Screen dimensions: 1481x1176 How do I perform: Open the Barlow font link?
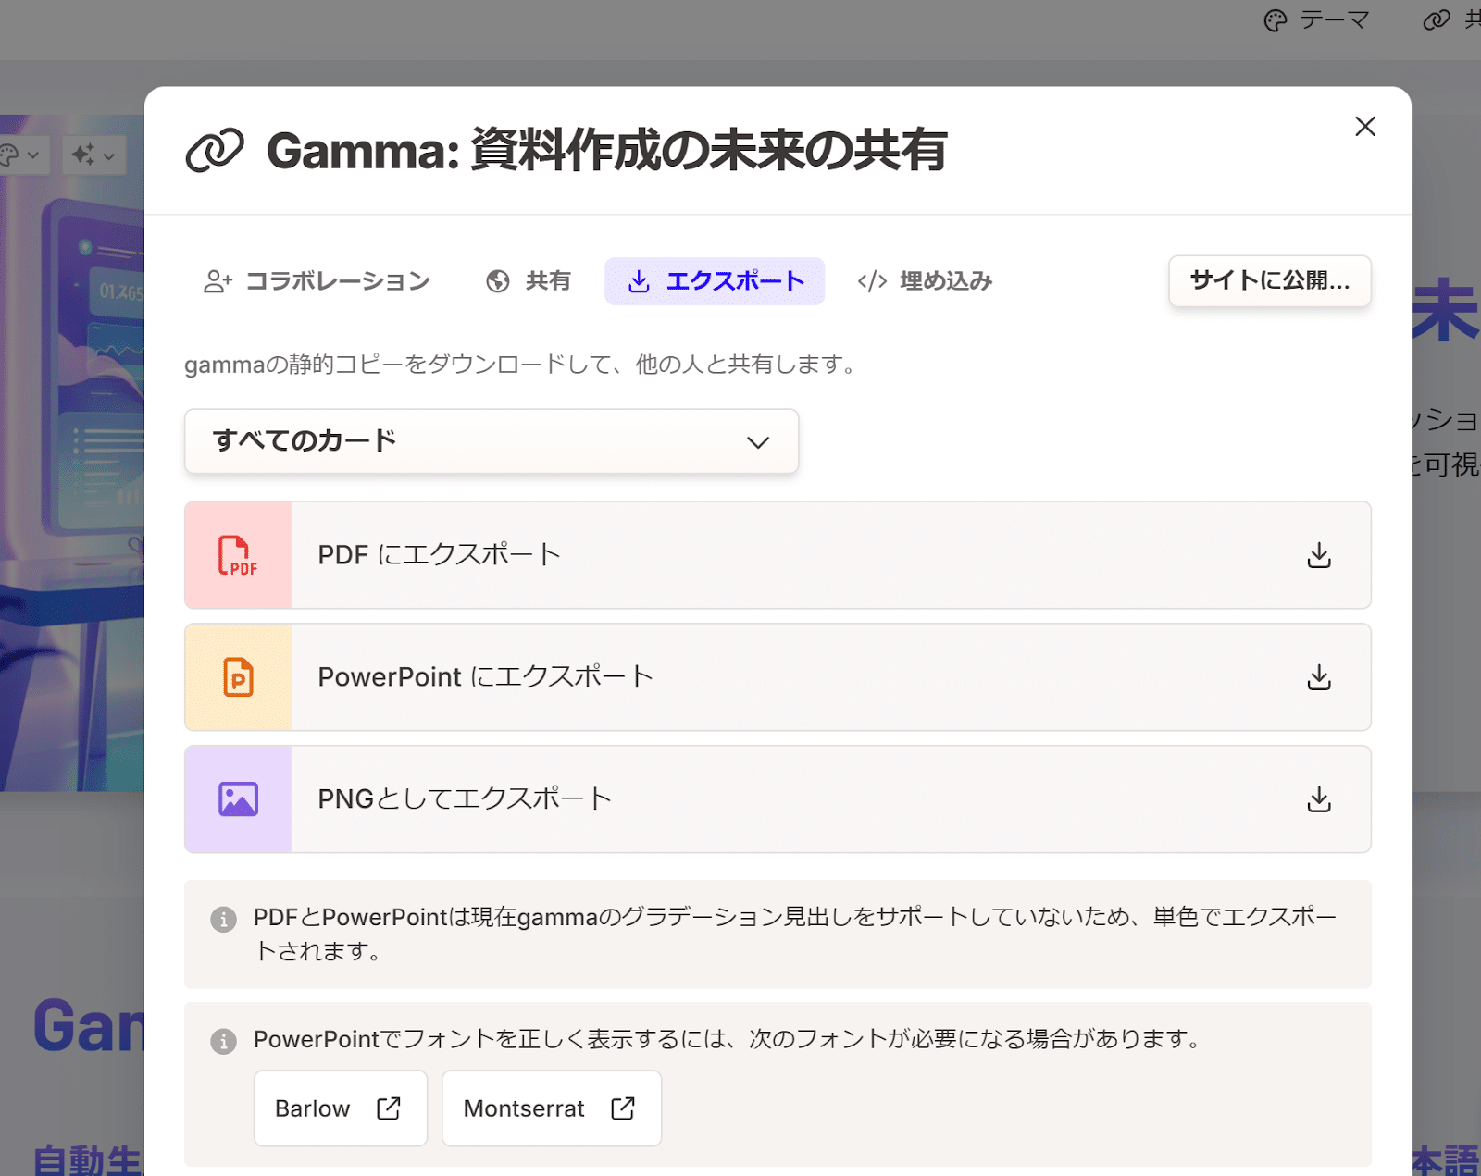[x=340, y=1108]
